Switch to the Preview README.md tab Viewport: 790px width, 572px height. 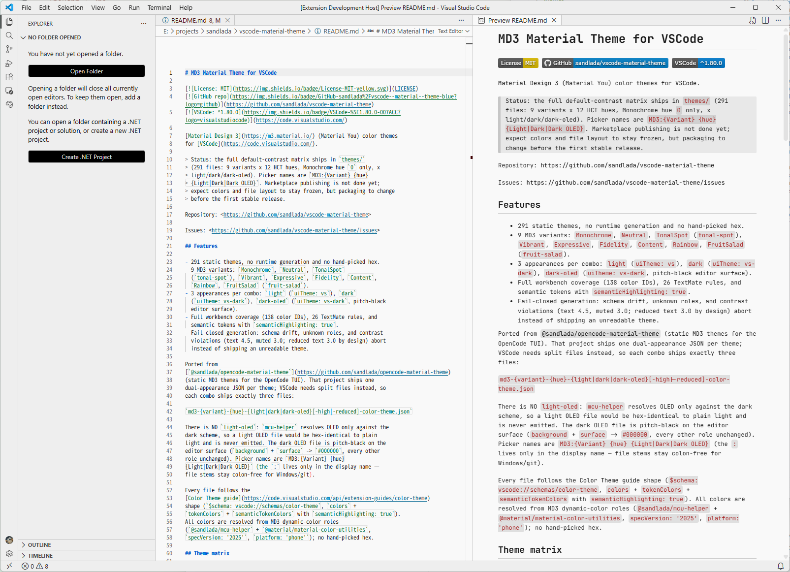coord(517,20)
